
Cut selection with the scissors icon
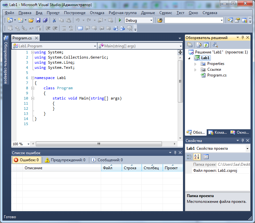click(54, 20)
